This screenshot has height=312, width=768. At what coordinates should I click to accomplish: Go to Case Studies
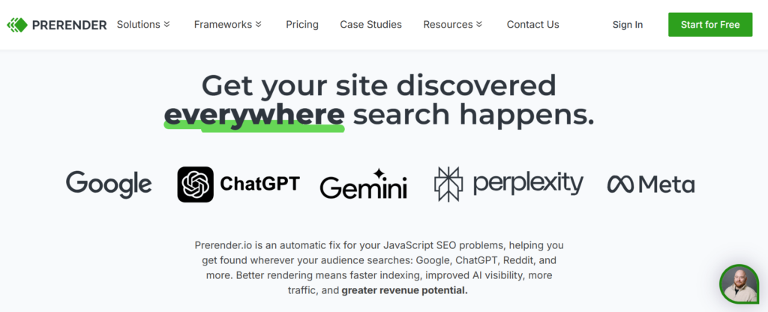pos(370,25)
